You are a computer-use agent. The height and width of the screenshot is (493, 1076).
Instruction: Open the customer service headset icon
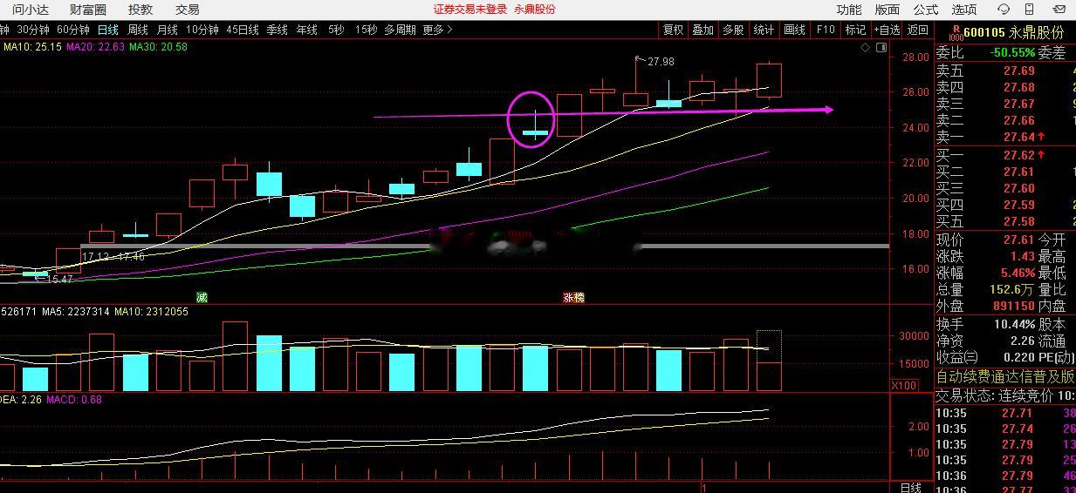point(1004,10)
